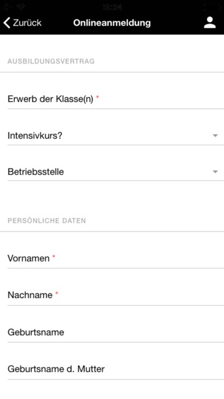Open the Intensivkurs? selection field

point(115,136)
